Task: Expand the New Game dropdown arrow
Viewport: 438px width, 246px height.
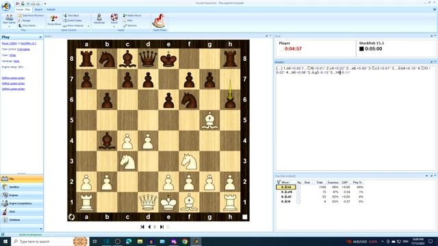Action: [x=9, y=27]
